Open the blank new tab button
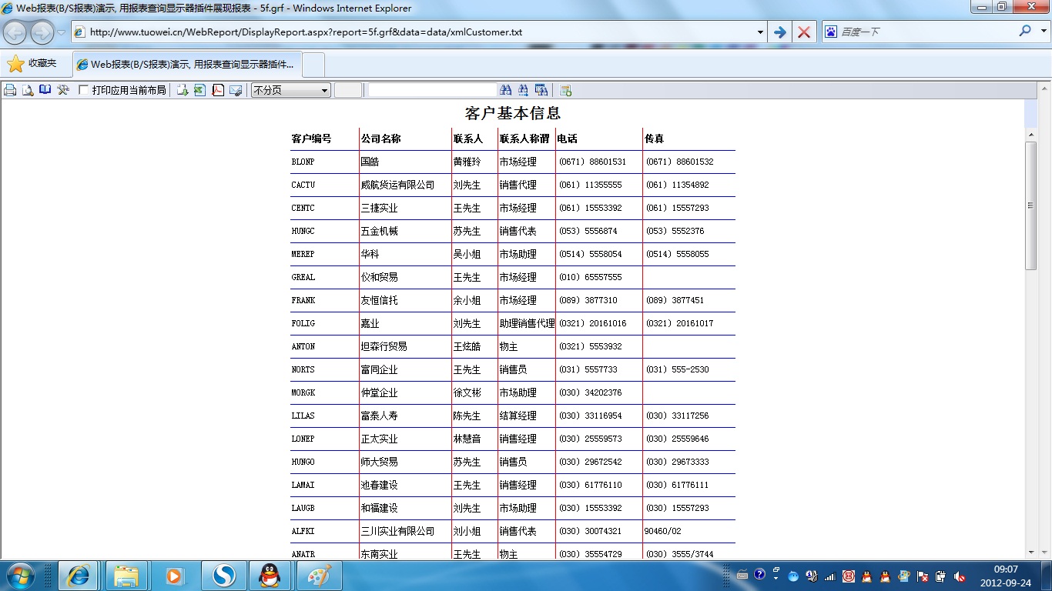 click(x=313, y=65)
